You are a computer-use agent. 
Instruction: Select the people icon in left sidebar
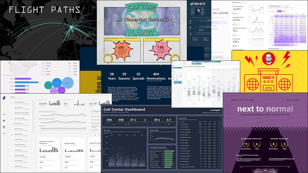(x=4, y=121)
